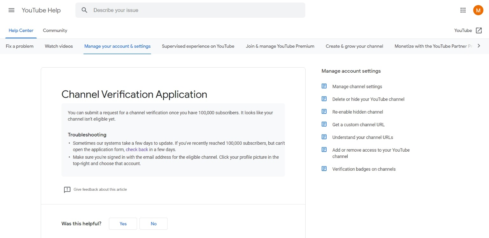The height and width of the screenshot is (238, 489).
Task: Click the Channel Verification Application heading
Action: [134, 94]
